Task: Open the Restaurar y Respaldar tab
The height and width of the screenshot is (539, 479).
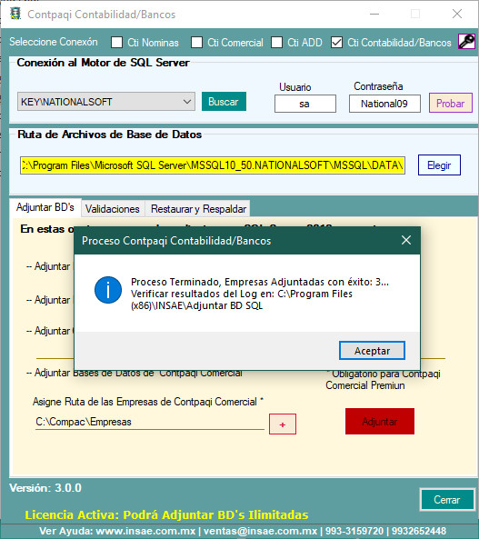Action: (x=198, y=209)
